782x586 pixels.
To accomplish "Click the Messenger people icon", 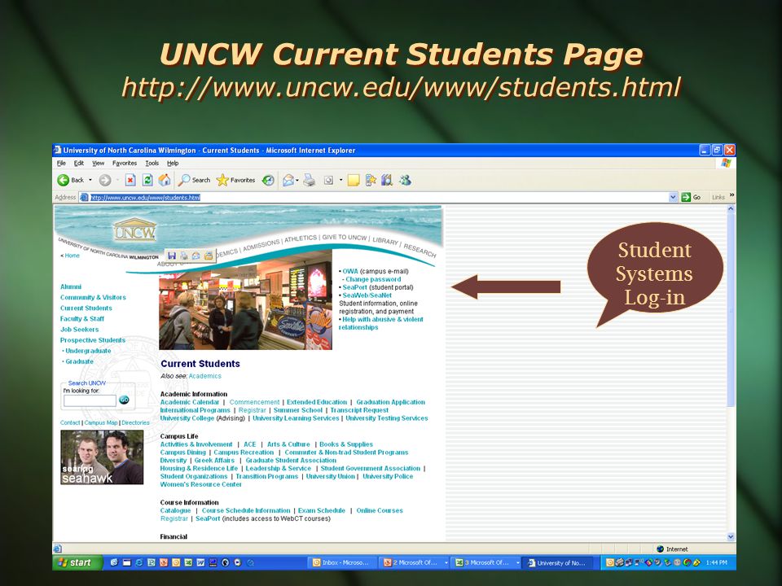I will pyautogui.click(x=405, y=180).
